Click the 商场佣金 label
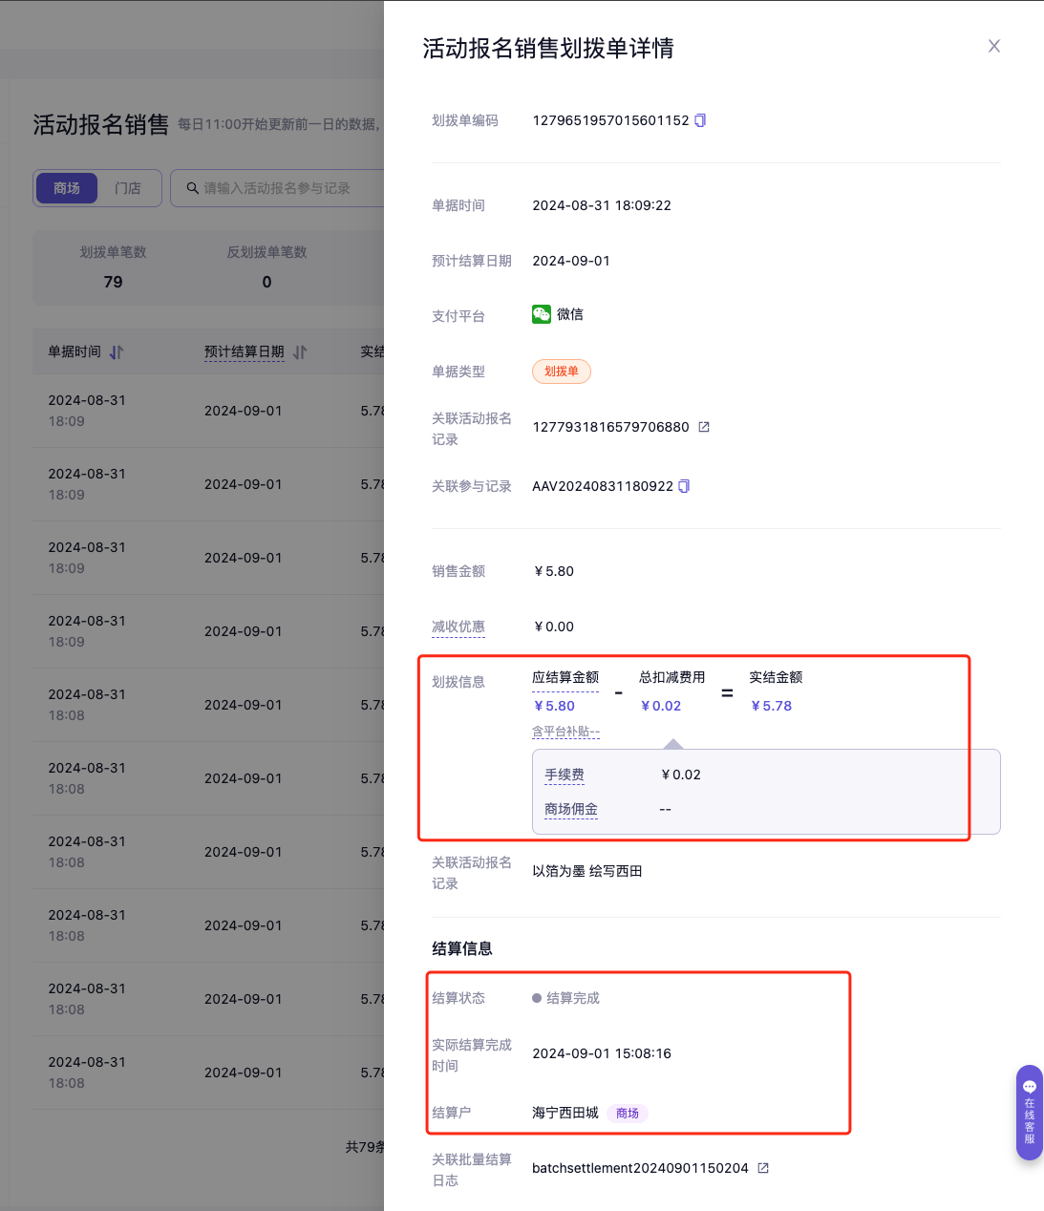 tap(571, 809)
